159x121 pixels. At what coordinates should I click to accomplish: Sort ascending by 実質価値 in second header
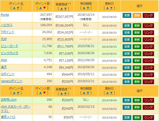tap(62, 94)
